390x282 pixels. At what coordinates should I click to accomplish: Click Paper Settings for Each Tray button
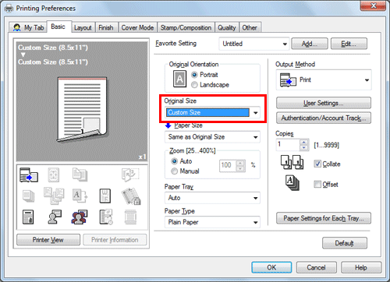(324, 218)
